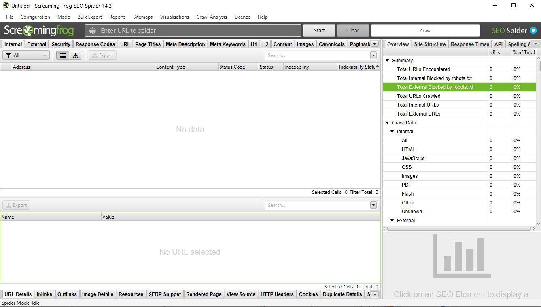This screenshot has height=307, width=541.
Task: Collapse the Crawl Data tree node
Action: 387,123
